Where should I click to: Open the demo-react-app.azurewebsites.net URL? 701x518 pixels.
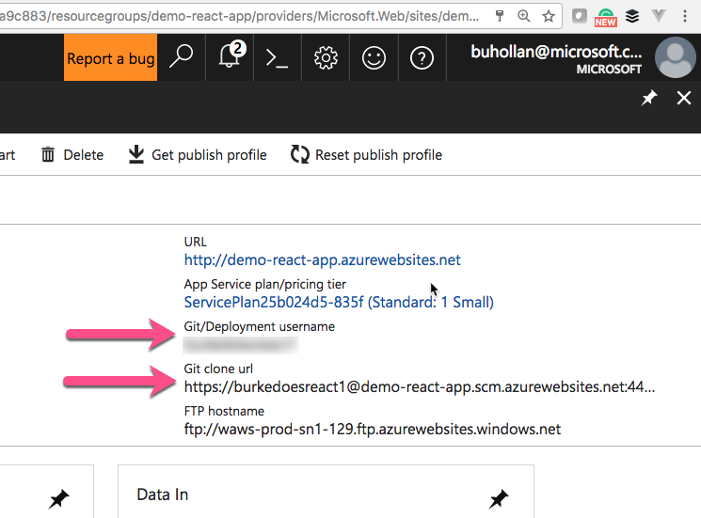pyautogui.click(x=322, y=259)
